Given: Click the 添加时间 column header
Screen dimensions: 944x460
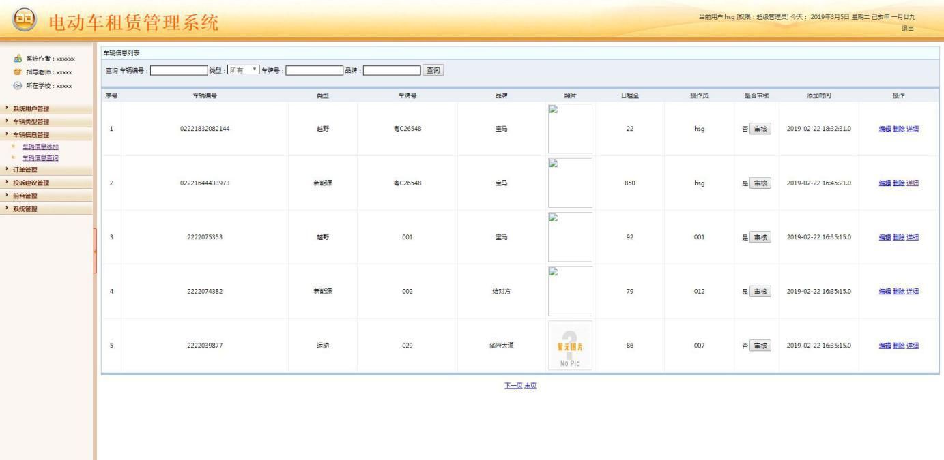Looking at the screenshot, I should [x=819, y=95].
